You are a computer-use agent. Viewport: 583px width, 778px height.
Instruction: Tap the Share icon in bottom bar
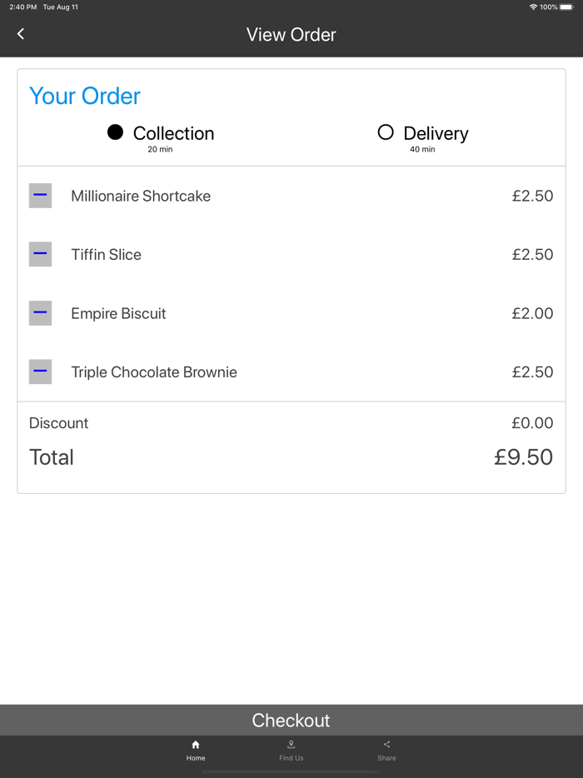click(386, 745)
